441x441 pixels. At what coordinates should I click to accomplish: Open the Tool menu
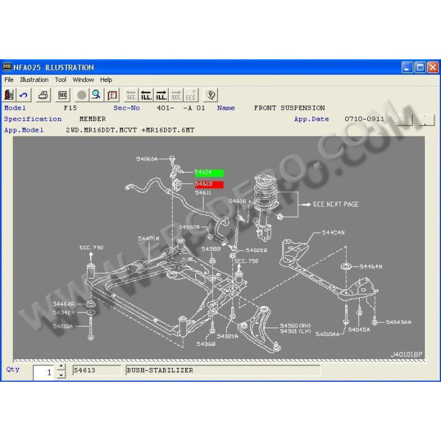(x=60, y=80)
